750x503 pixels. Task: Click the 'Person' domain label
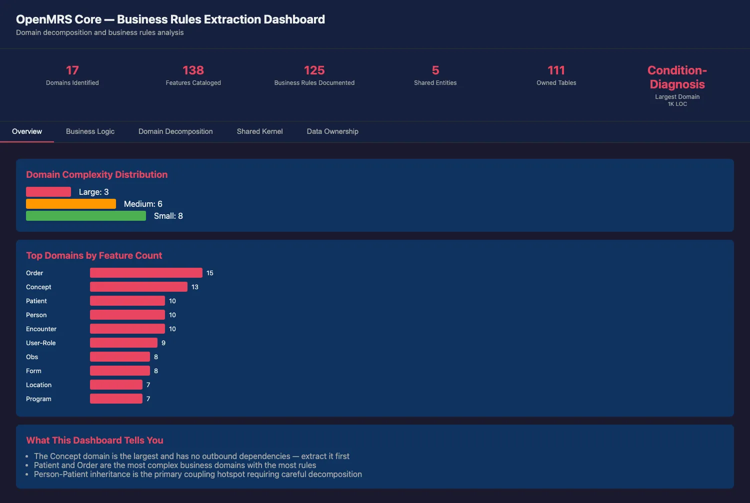click(x=36, y=315)
